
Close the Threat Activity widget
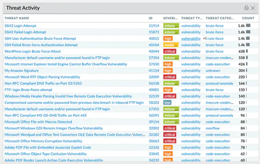click(253, 8)
